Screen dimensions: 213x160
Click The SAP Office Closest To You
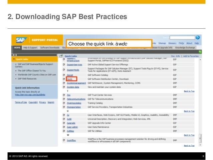tap(32, 70)
